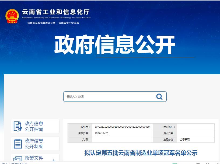Open 政府信息公开指南 menu item text
220x164 pixels.
[34, 126]
